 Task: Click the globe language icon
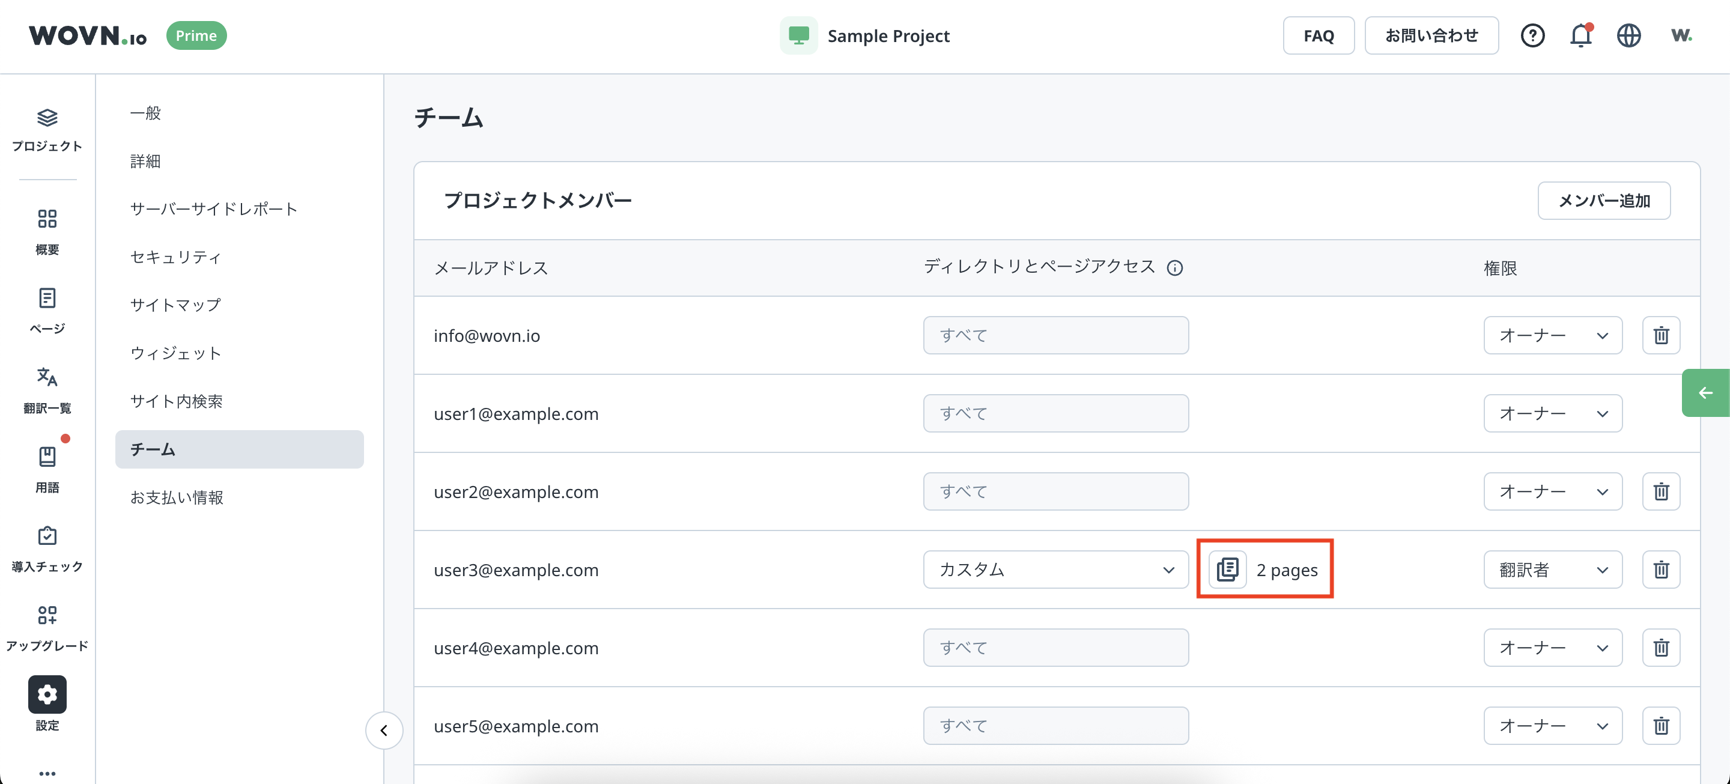[x=1628, y=35]
